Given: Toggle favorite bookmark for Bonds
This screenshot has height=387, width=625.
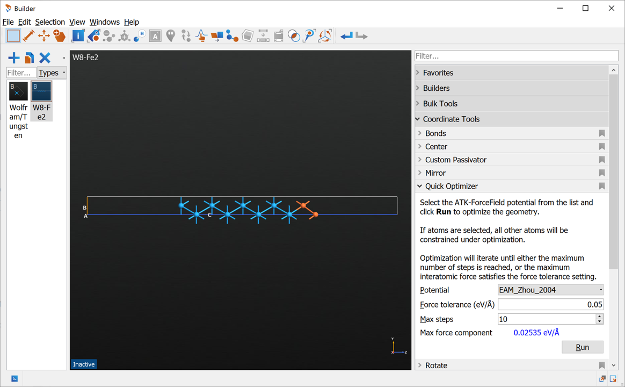Looking at the screenshot, I should (602, 133).
